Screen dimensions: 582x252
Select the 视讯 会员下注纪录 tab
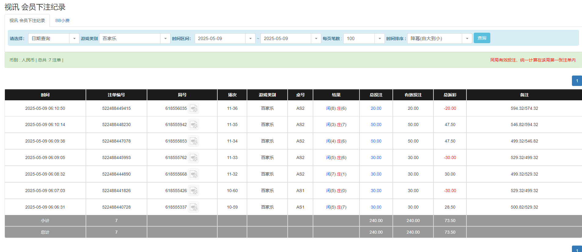(27, 20)
